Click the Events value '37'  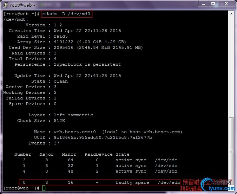pos(57,143)
